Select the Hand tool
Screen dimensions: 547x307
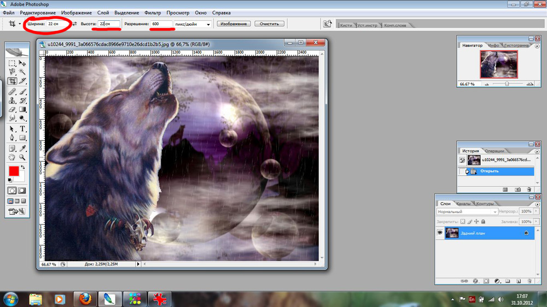coord(12,157)
